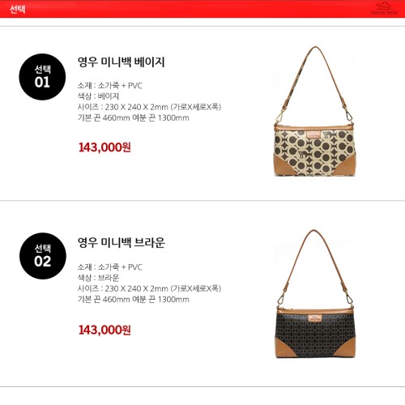This screenshot has width=405, height=405.
Task: Click the Young Woo logo in header
Action: [383, 9]
